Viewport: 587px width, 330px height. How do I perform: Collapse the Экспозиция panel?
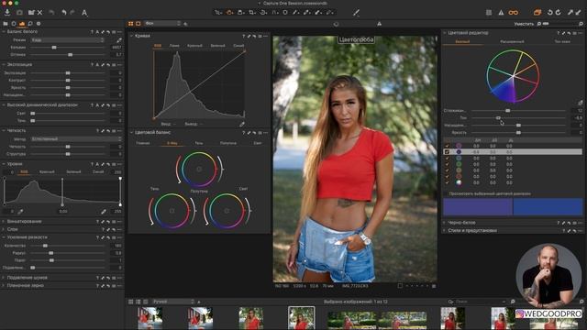click(4, 65)
